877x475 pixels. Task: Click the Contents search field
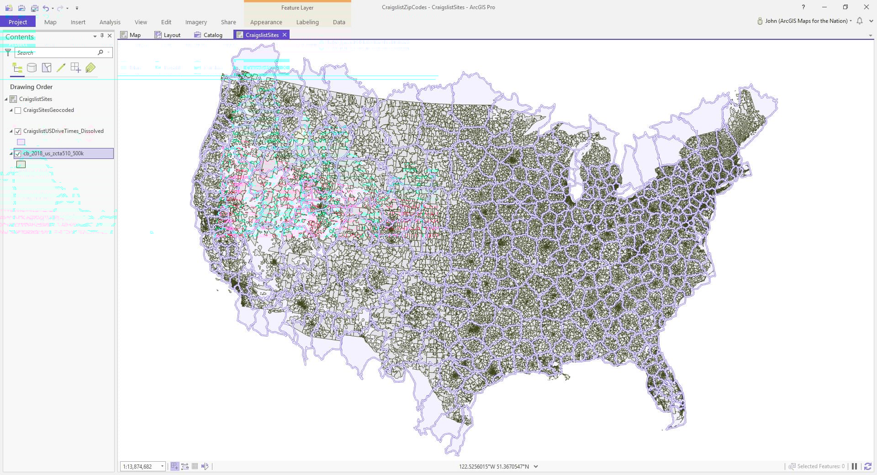click(56, 53)
